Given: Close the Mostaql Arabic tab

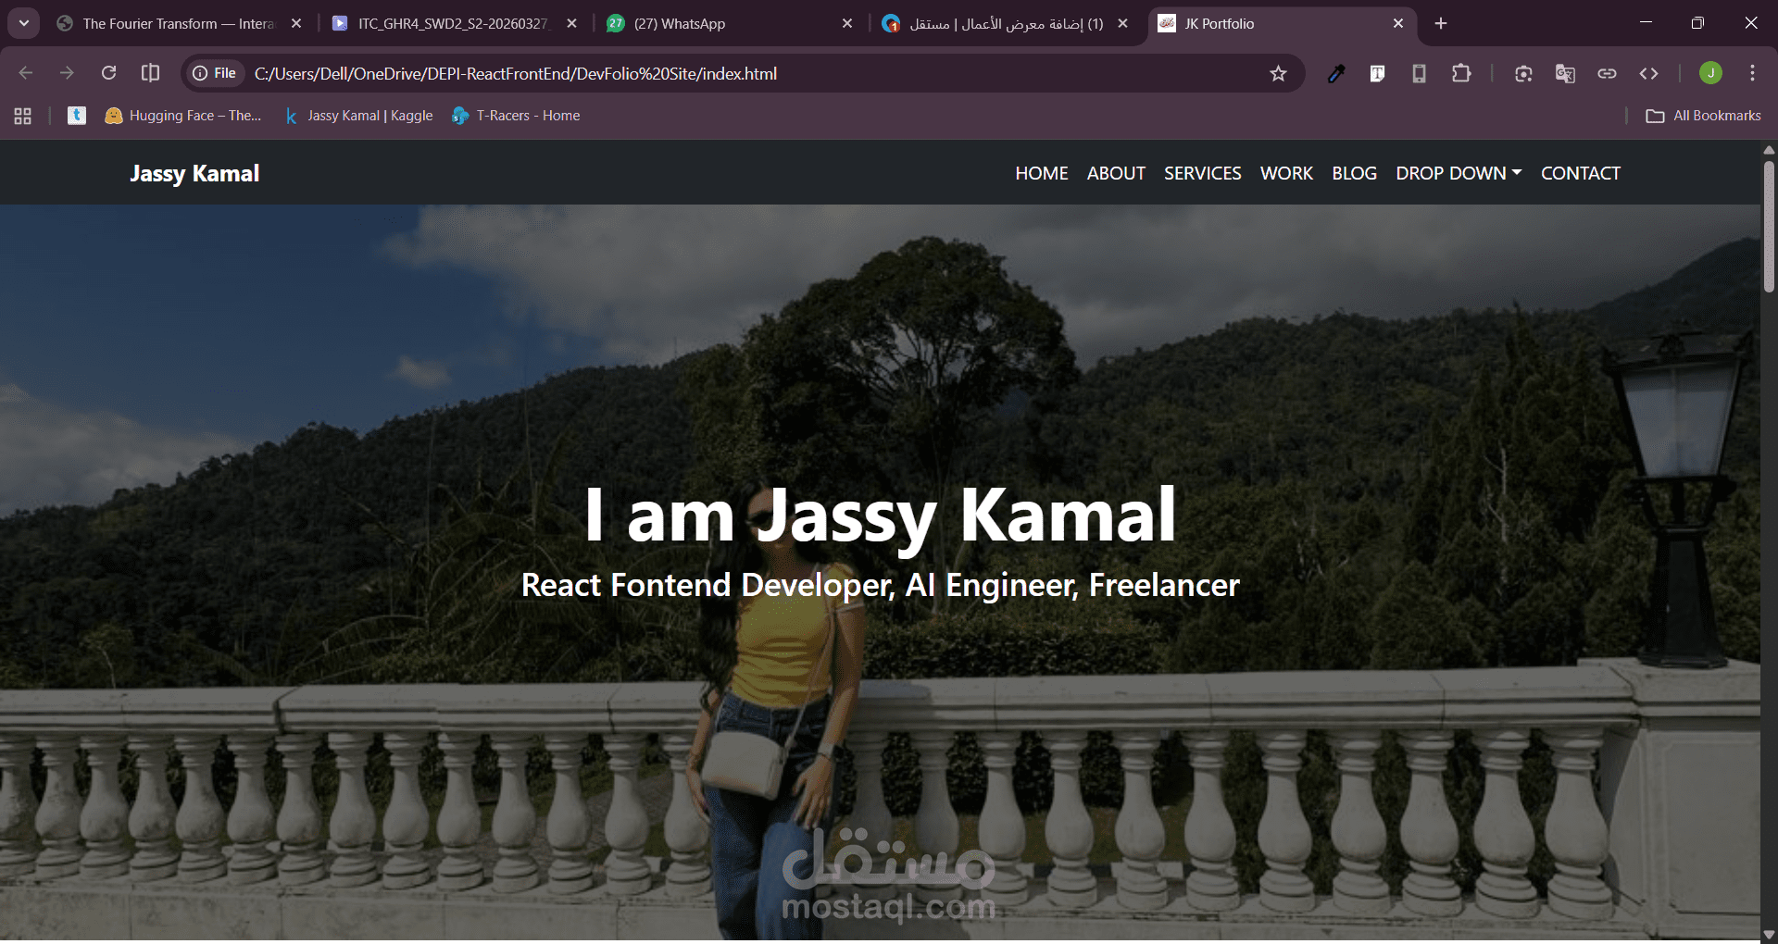Looking at the screenshot, I should (1122, 24).
